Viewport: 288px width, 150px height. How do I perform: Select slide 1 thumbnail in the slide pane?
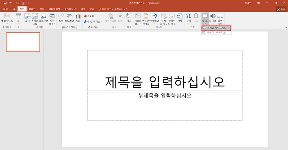[x=23, y=42]
